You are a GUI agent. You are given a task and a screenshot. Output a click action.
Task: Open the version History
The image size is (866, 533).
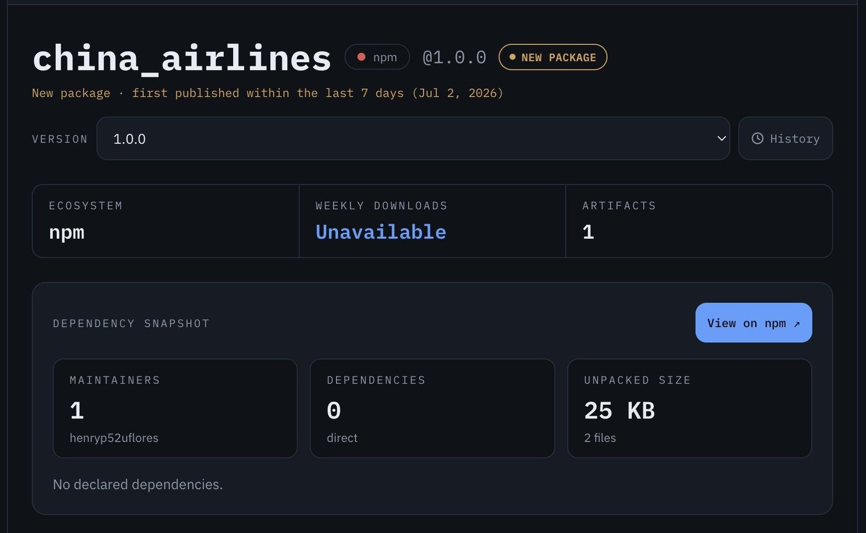785,139
